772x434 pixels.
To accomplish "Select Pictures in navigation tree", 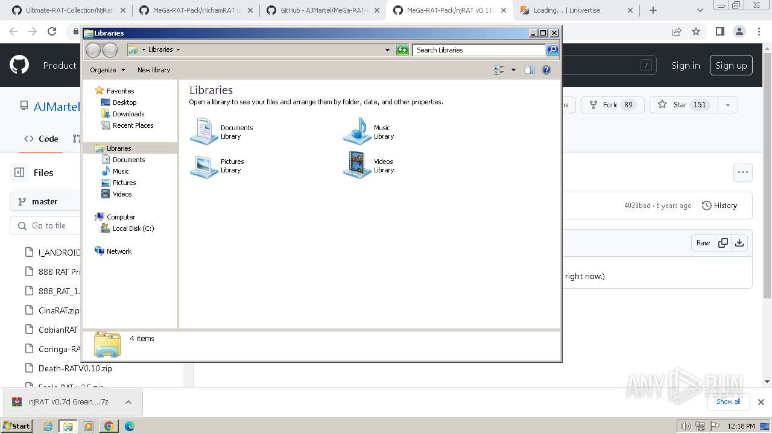I will tap(124, 183).
